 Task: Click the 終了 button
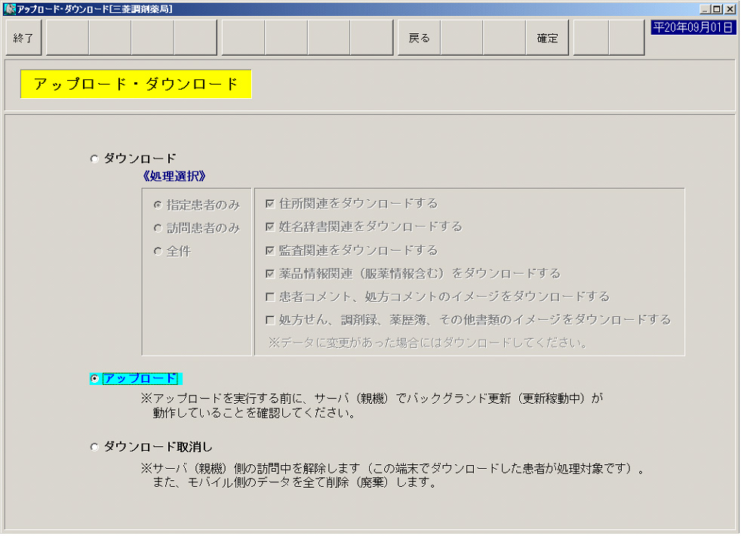tap(23, 38)
